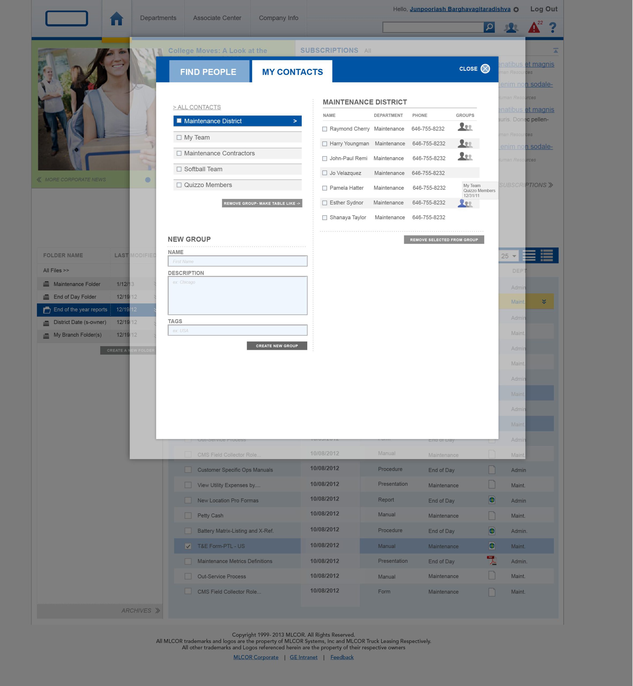Viewport: 633px width, 686px height.
Task: Open the people contacts icon in header
Action: pyautogui.click(x=511, y=27)
